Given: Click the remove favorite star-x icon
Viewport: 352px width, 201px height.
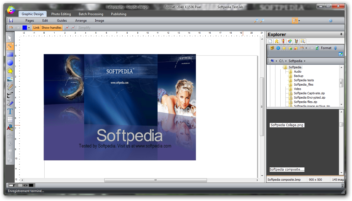Looking at the screenshot, I should click(x=296, y=48).
